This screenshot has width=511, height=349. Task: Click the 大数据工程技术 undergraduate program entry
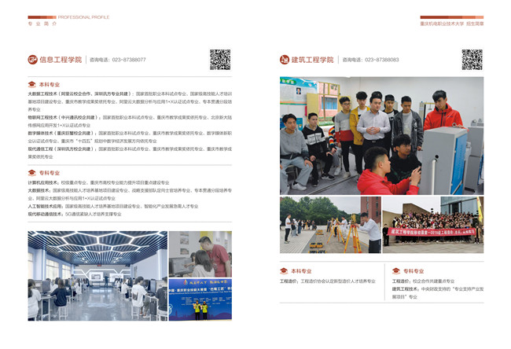(x=49, y=93)
